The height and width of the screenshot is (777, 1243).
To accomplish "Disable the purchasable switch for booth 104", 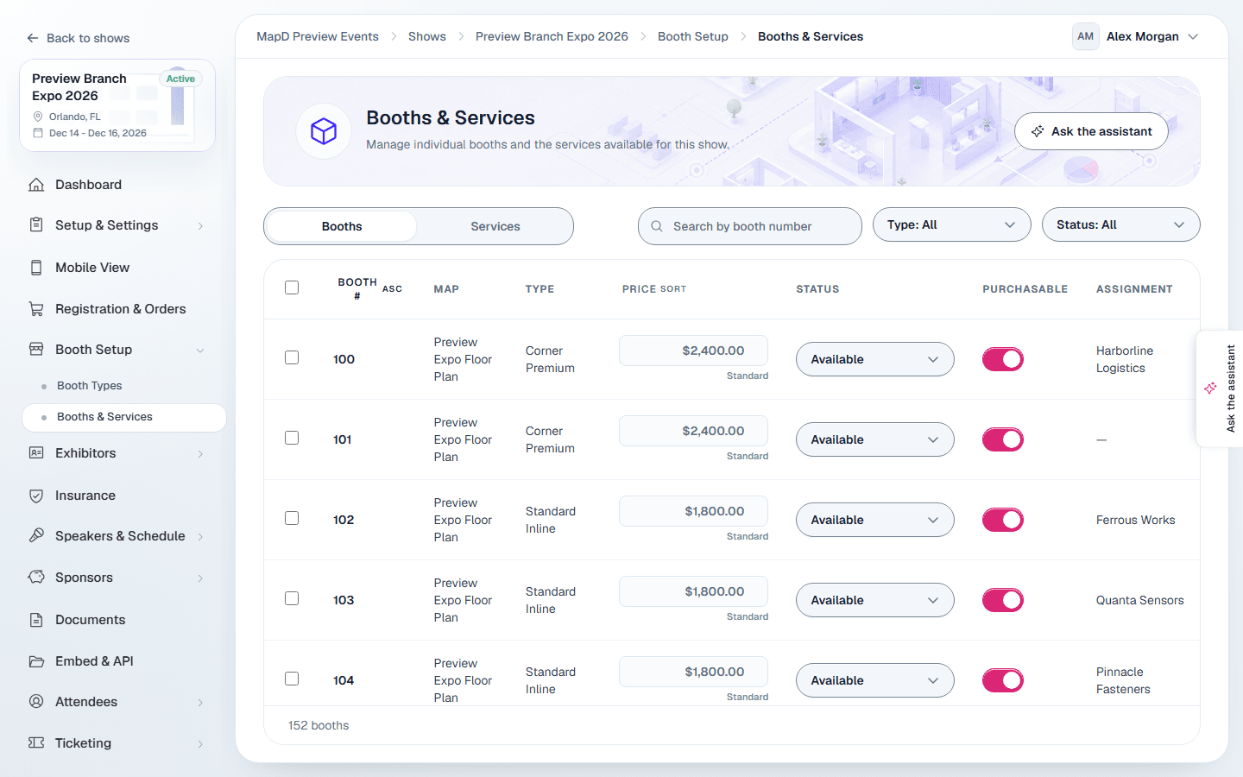I will (1003, 680).
